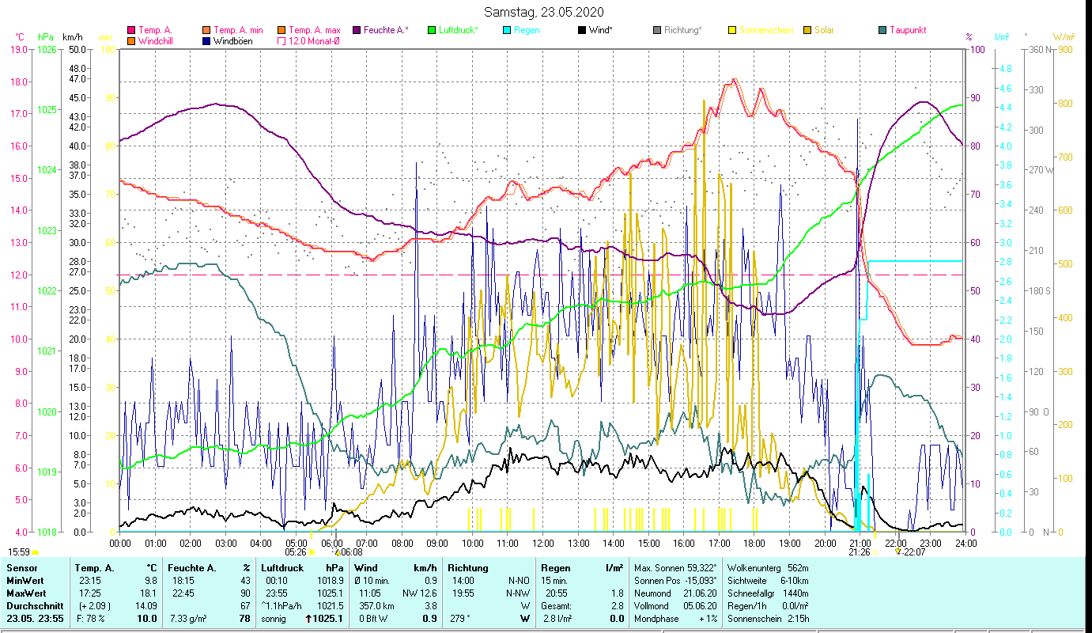Click the green Luftdruck* legend swatch

(x=432, y=30)
